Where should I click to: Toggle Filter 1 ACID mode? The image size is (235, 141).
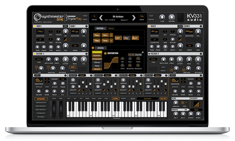click(x=73, y=67)
